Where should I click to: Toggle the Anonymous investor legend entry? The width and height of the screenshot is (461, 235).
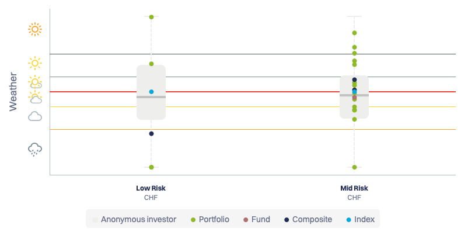134,220
